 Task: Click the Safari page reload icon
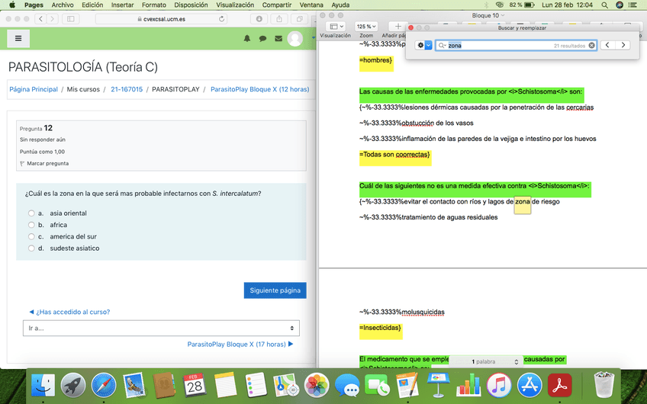coord(222,18)
